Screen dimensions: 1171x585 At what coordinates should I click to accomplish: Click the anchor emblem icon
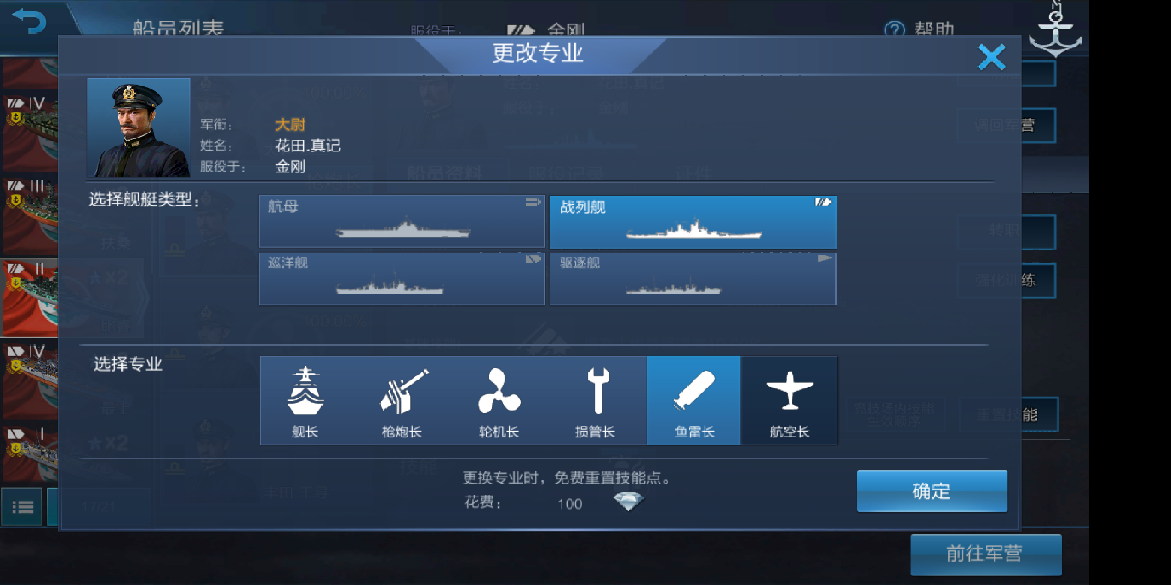click(1055, 30)
